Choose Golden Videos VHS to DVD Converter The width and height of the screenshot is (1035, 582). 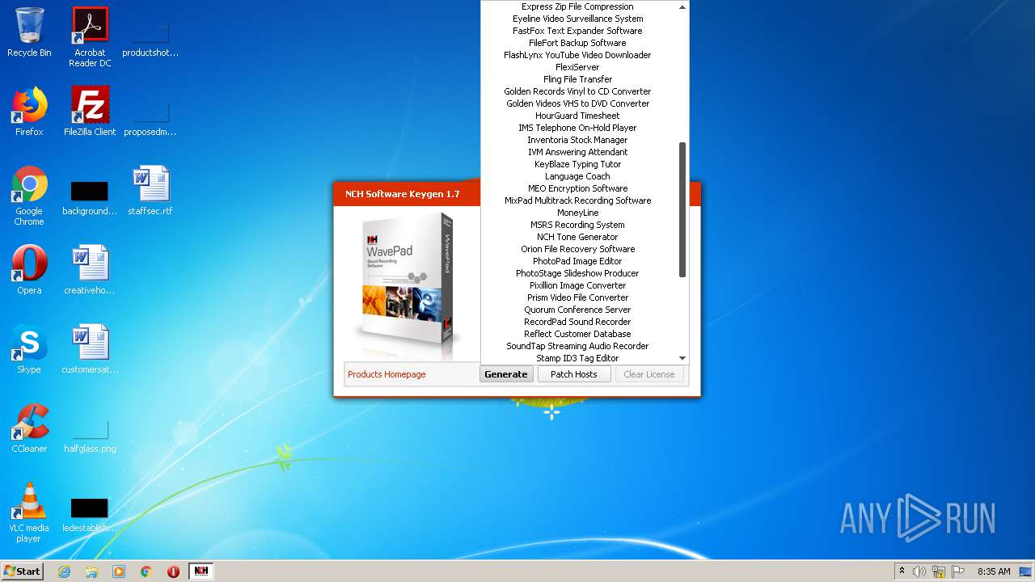pos(577,103)
